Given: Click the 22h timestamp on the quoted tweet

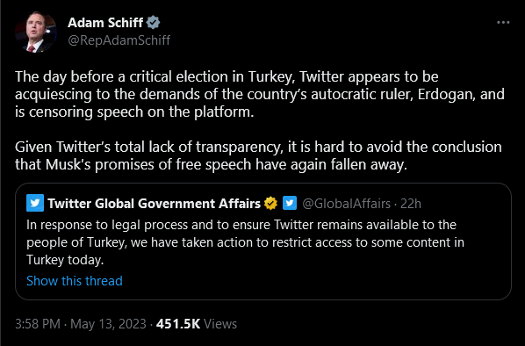Looking at the screenshot, I should [411, 204].
